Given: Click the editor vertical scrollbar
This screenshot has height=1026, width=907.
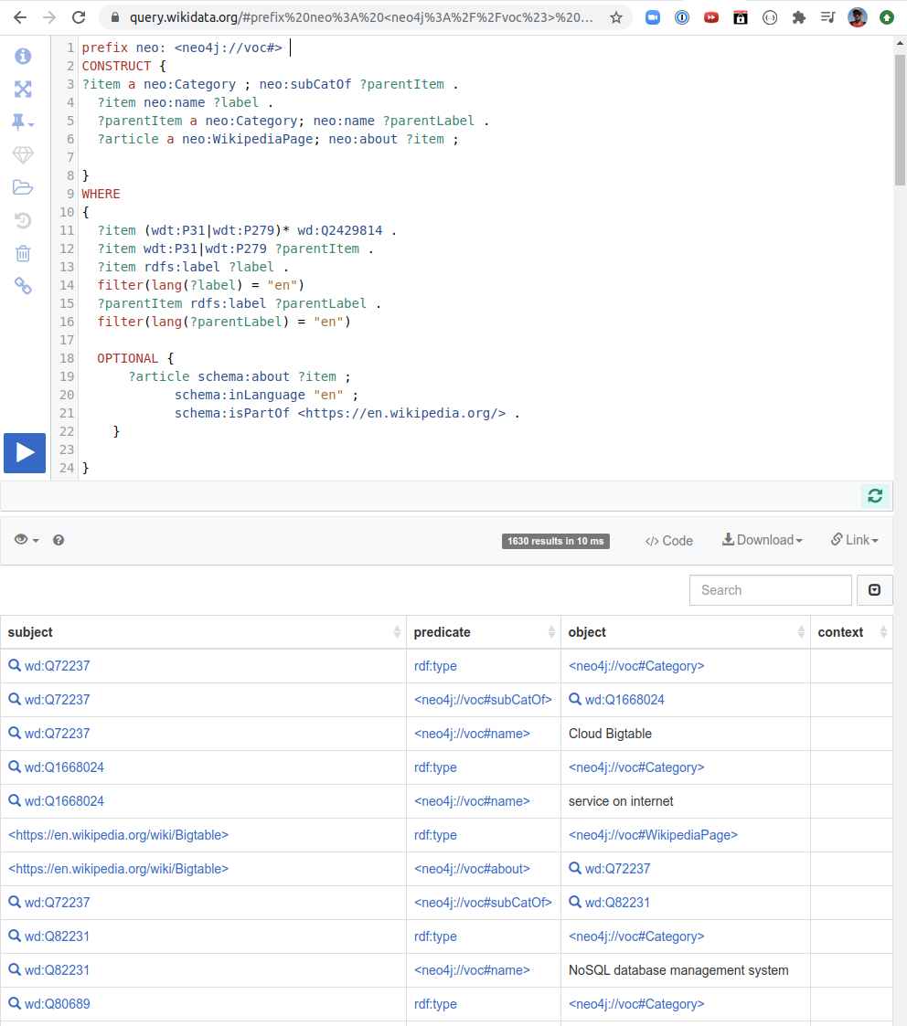Looking at the screenshot, I should point(900,121).
